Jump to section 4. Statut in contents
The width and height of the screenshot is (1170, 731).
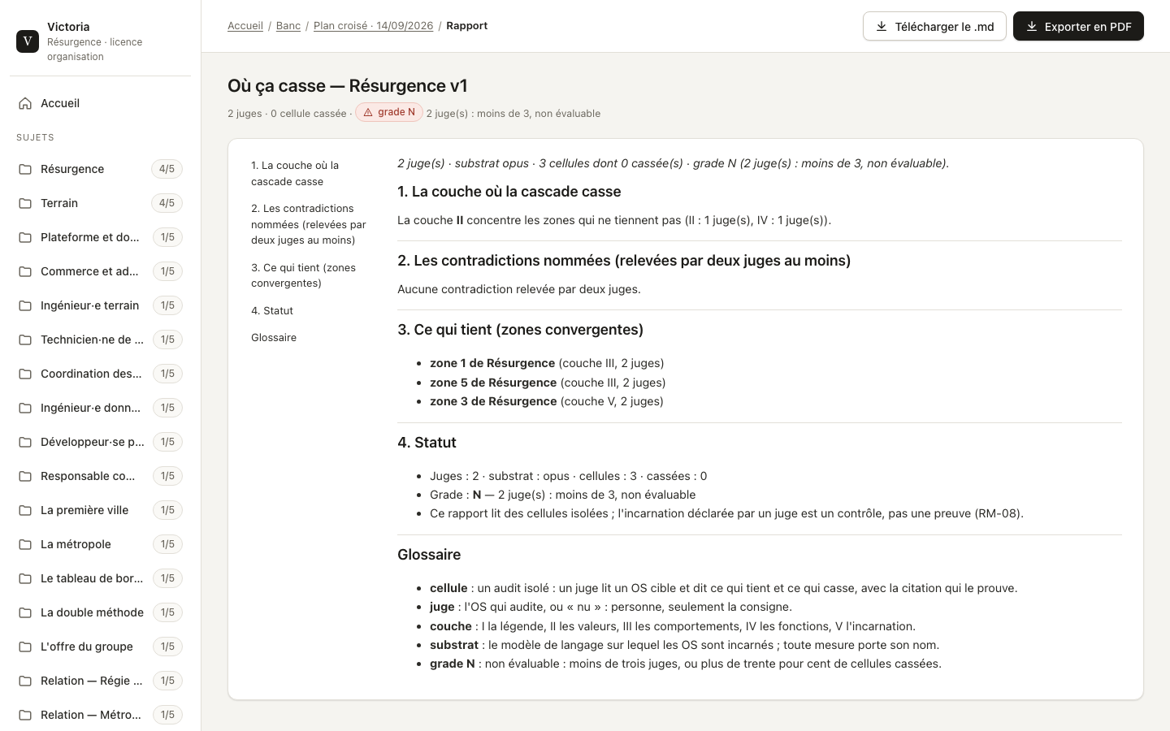(272, 310)
